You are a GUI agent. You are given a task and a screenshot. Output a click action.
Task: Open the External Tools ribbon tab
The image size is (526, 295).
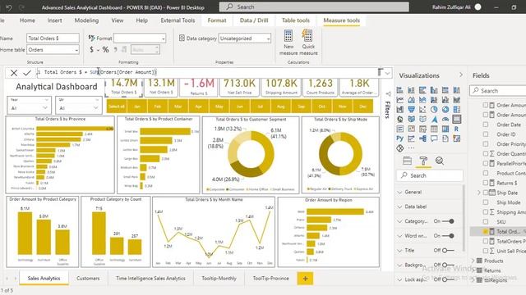(178, 20)
